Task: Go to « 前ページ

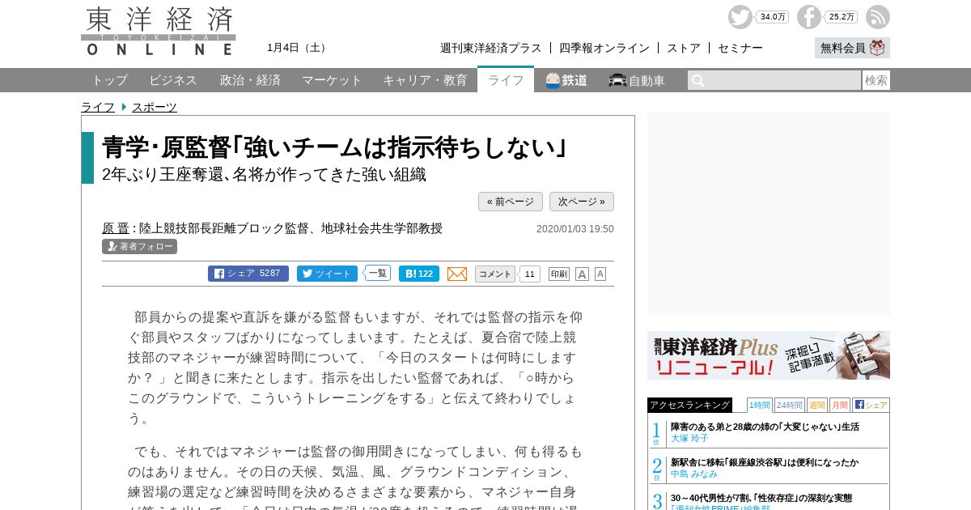Action: click(511, 202)
